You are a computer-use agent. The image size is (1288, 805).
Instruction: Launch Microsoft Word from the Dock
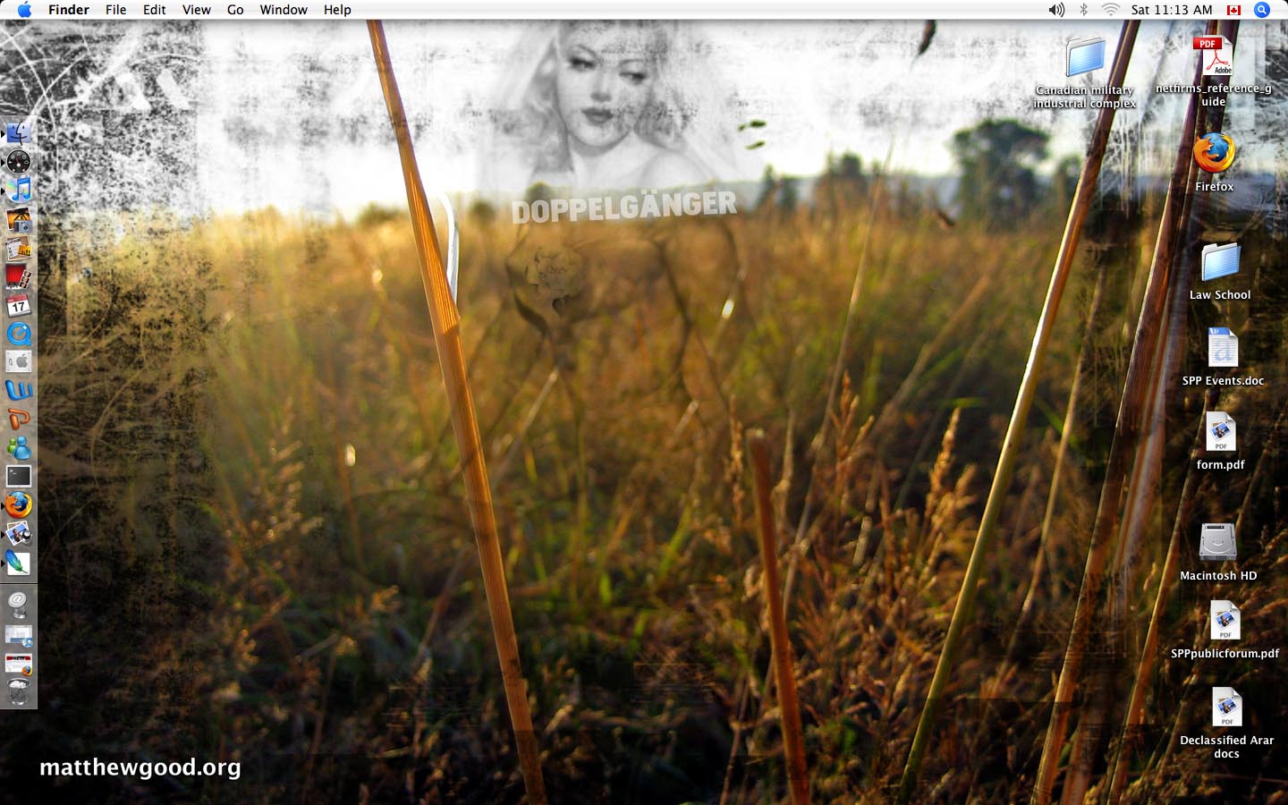19,391
